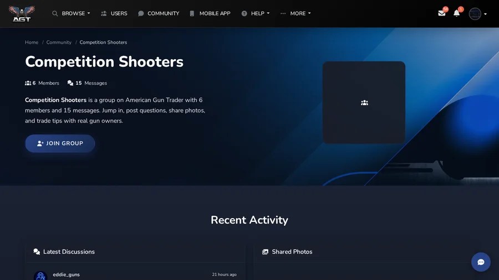Click the Community speech bubble icon

tap(141, 14)
